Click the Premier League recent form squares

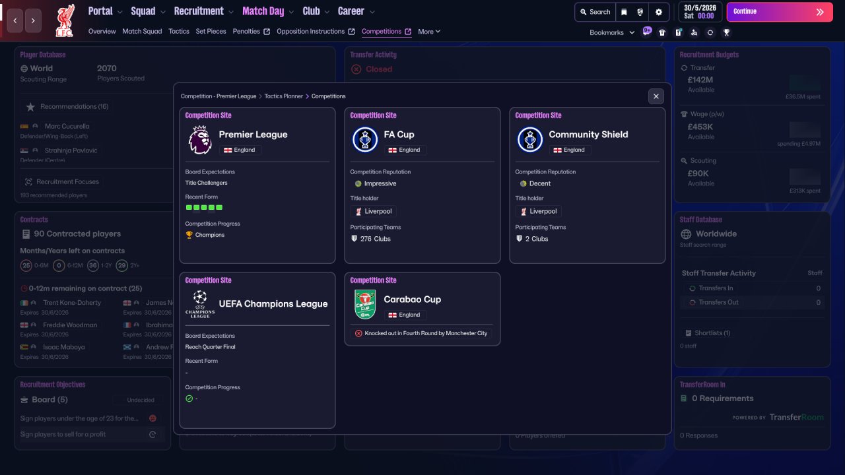tap(205, 207)
